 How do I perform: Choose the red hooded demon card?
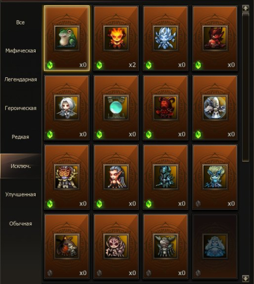[166, 108]
